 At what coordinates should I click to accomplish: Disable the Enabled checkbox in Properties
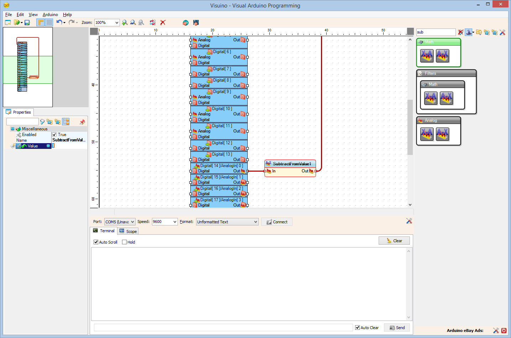tap(54, 135)
